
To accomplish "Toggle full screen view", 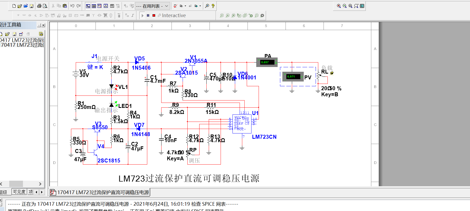I will point(362,6).
